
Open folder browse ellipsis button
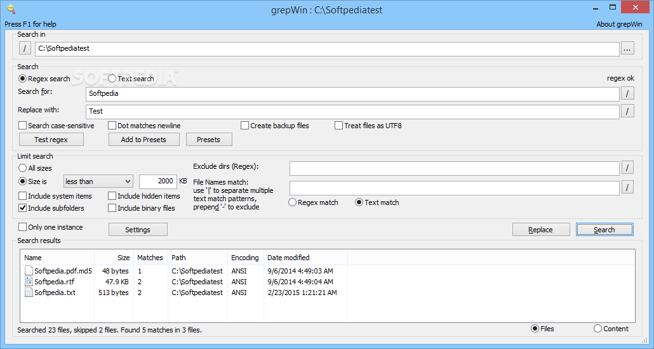pos(627,48)
